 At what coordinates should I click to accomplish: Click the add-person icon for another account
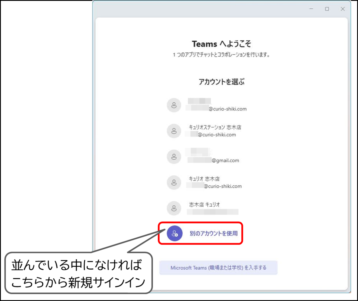[175, 233]
